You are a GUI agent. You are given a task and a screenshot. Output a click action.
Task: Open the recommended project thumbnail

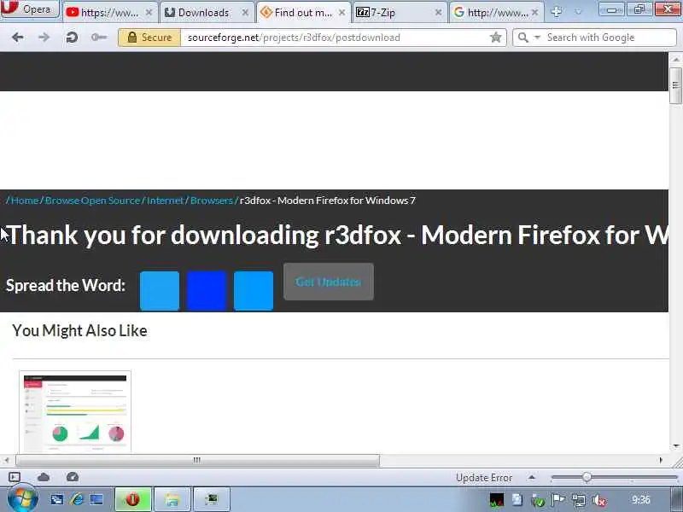pyautogui.click(x=75, y=412)
